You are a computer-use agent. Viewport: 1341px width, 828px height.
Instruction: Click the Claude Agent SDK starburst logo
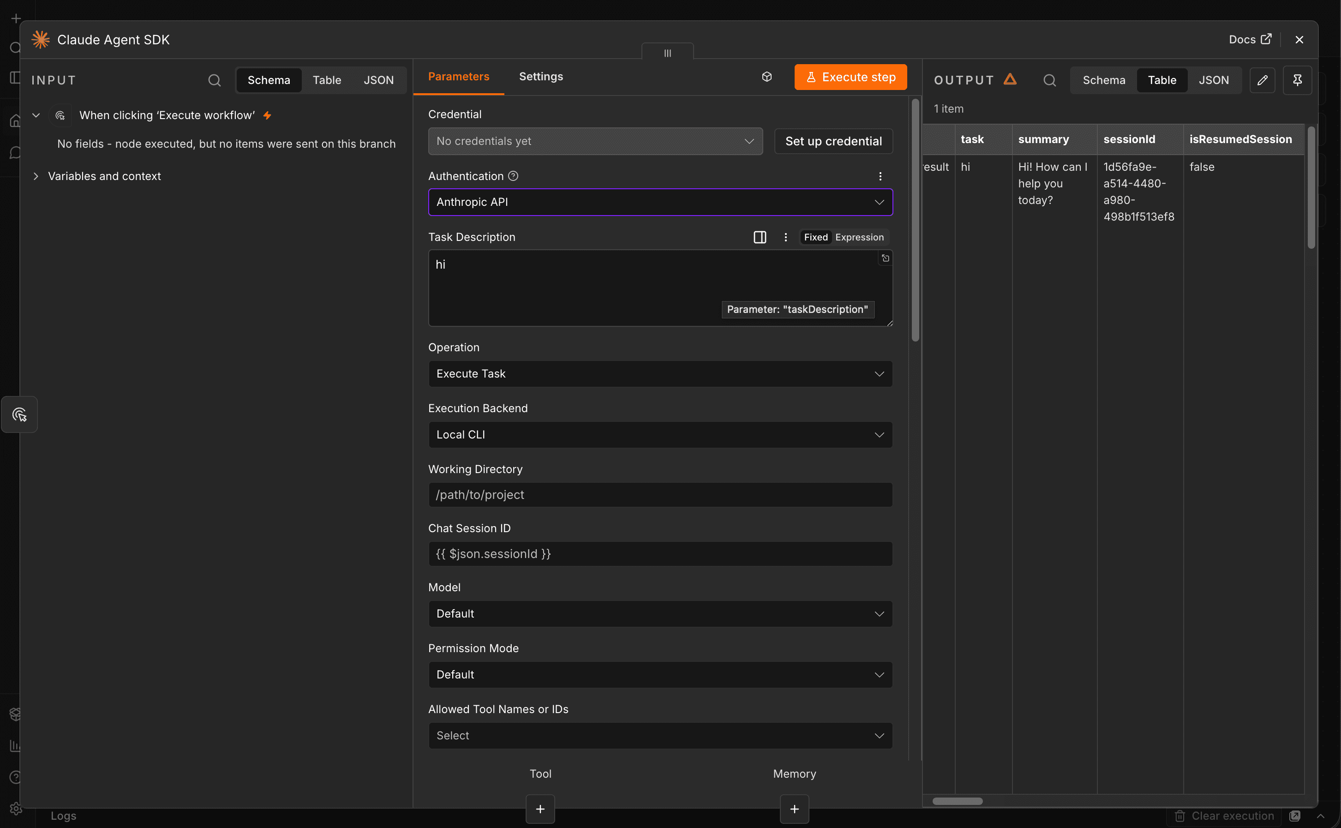coord(41,39)
